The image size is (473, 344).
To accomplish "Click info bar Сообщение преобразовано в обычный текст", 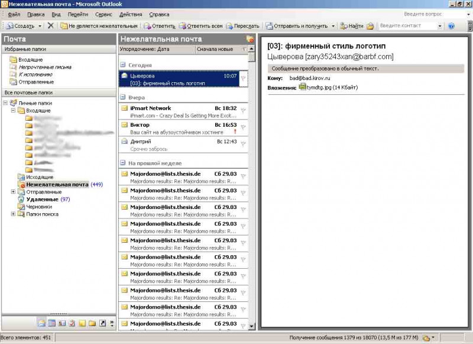I will [x=366, y=69].
